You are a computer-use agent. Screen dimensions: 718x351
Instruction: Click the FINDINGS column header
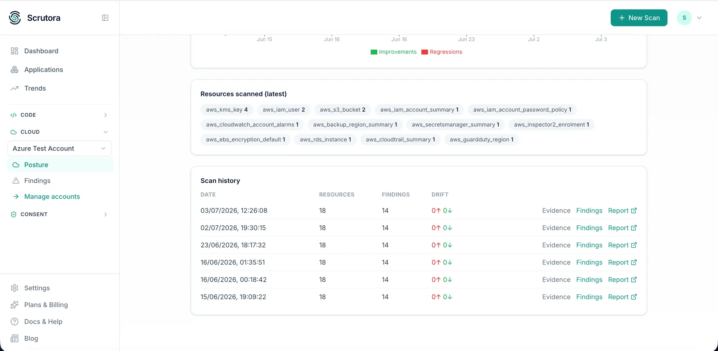point(395,195)
